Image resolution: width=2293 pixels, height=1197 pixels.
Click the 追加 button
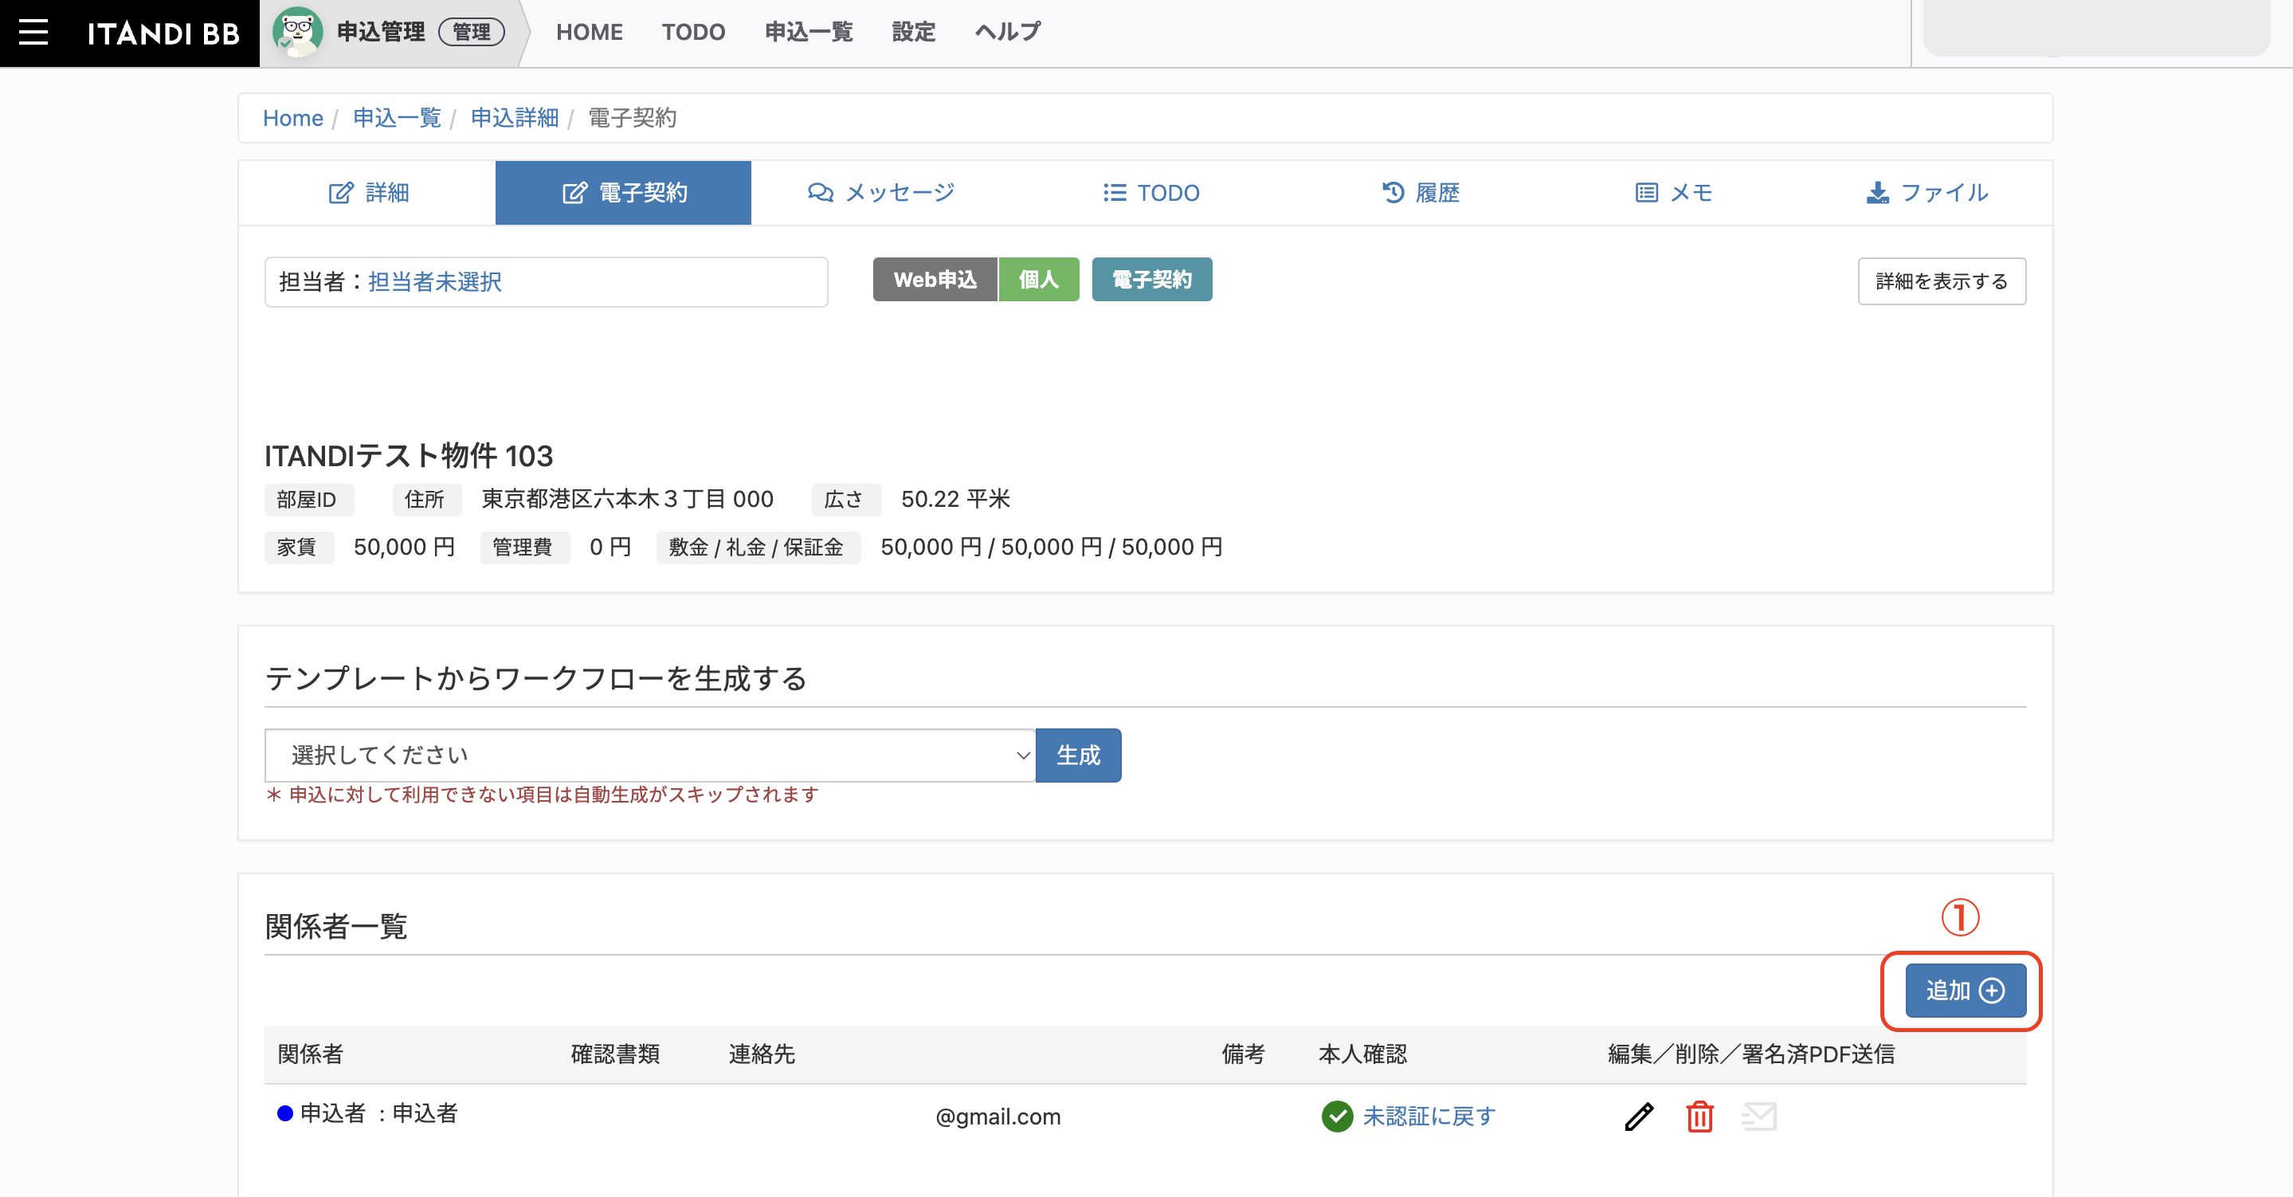click(1965, 991)
